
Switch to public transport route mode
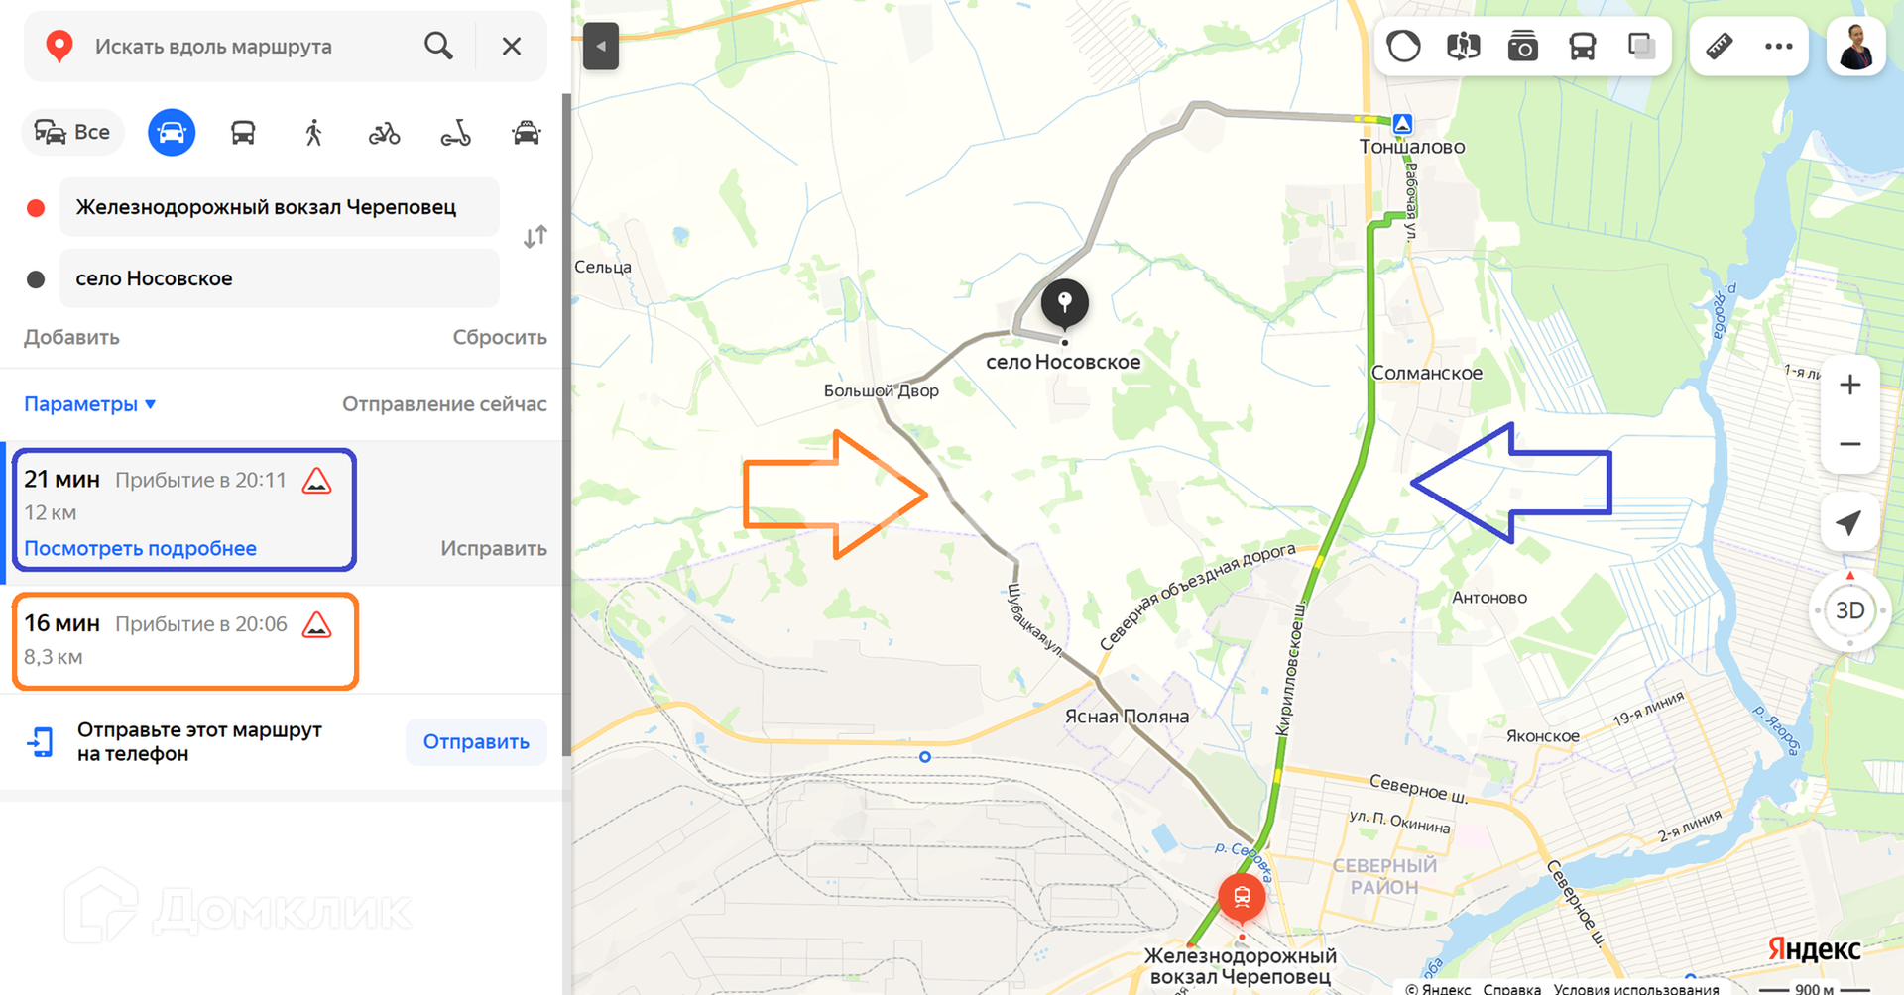243,133
